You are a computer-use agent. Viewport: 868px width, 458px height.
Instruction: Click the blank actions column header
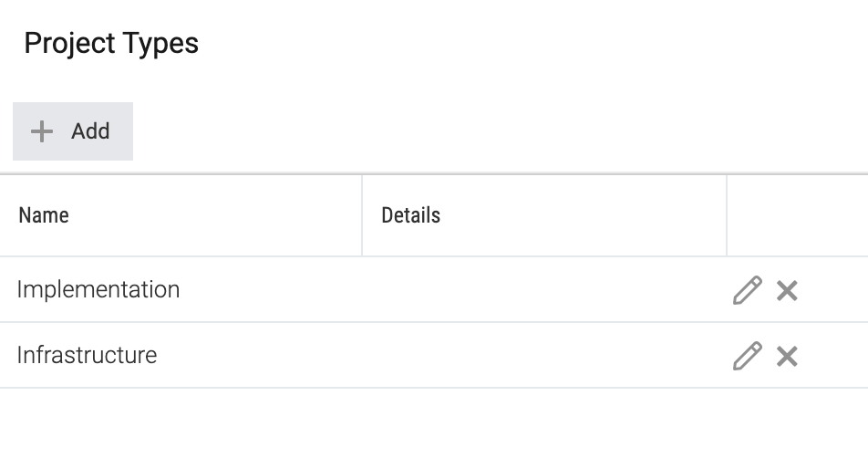point(797,215)
